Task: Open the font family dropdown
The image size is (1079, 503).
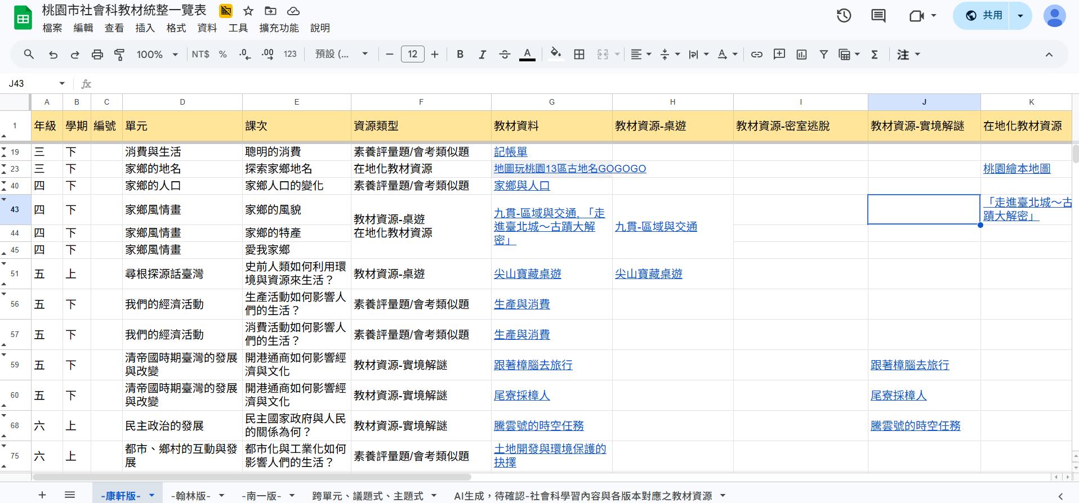Action: point(341,55)
